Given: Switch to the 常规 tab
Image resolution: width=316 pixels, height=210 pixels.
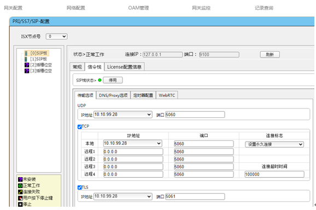Looking at the screenshot, I should tap(77, 67).
